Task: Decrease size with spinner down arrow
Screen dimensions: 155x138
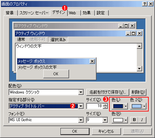Action: 105,107
